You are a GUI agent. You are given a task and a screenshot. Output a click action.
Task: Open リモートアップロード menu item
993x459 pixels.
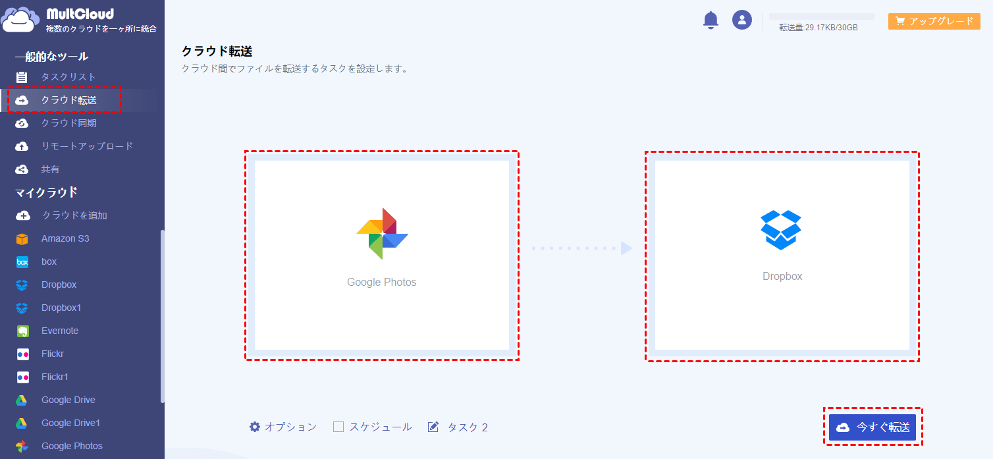click(x=87, y=146)
